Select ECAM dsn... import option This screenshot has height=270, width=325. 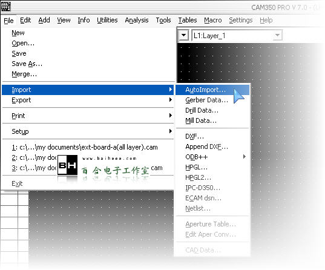point(212,198)
